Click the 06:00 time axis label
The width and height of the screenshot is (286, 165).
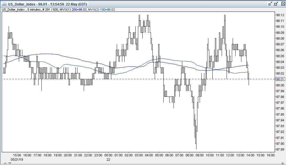pyautogui.click(x=169, y=155)
